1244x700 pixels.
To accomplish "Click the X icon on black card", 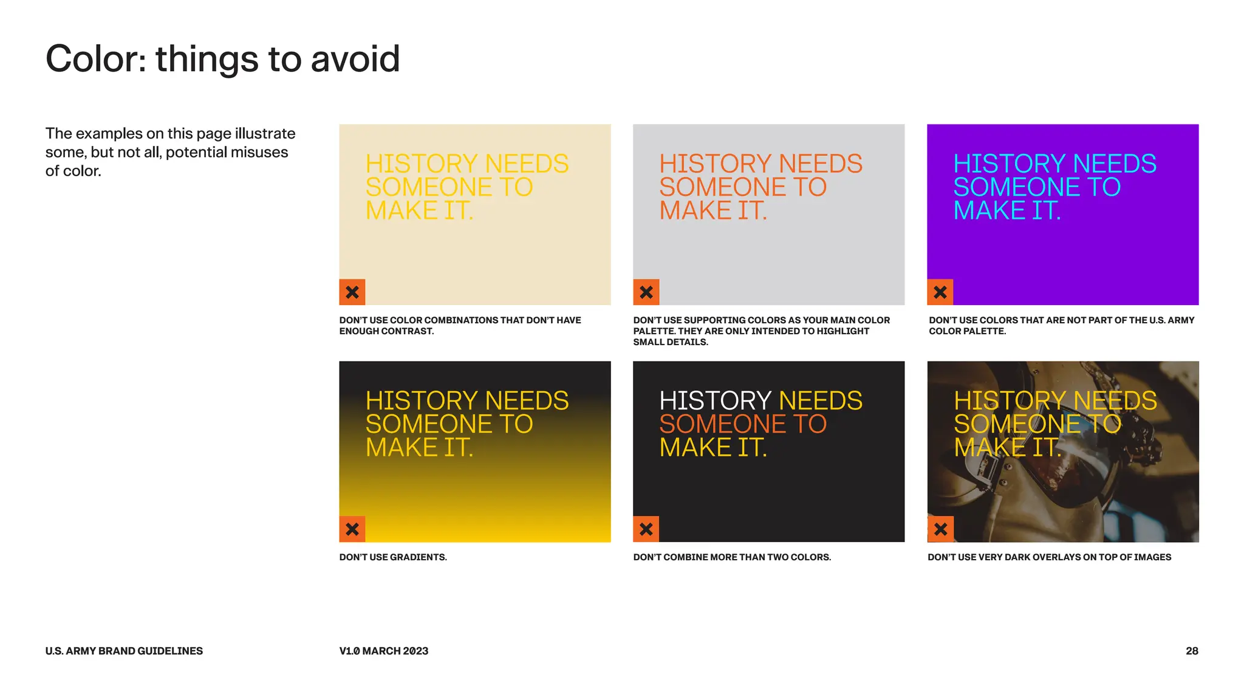I will (646, 529).
